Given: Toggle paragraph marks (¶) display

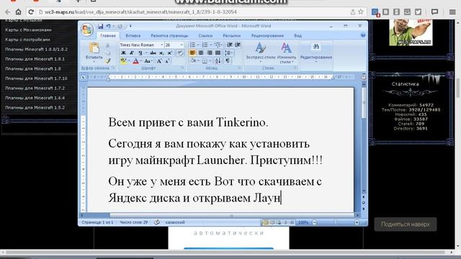Looking at the screenshot, I should (x=228, y=60).
